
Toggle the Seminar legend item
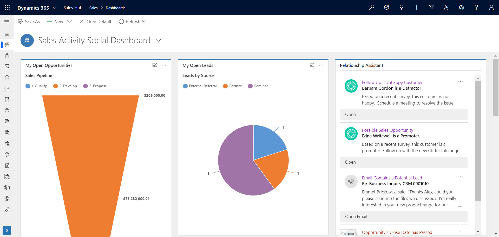pos(258,86)
